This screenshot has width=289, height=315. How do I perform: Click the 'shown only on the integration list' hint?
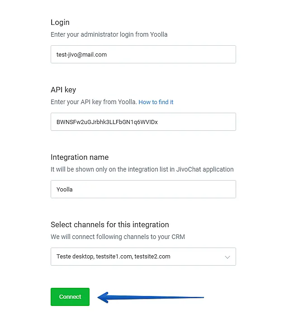[x=142, y=169]
